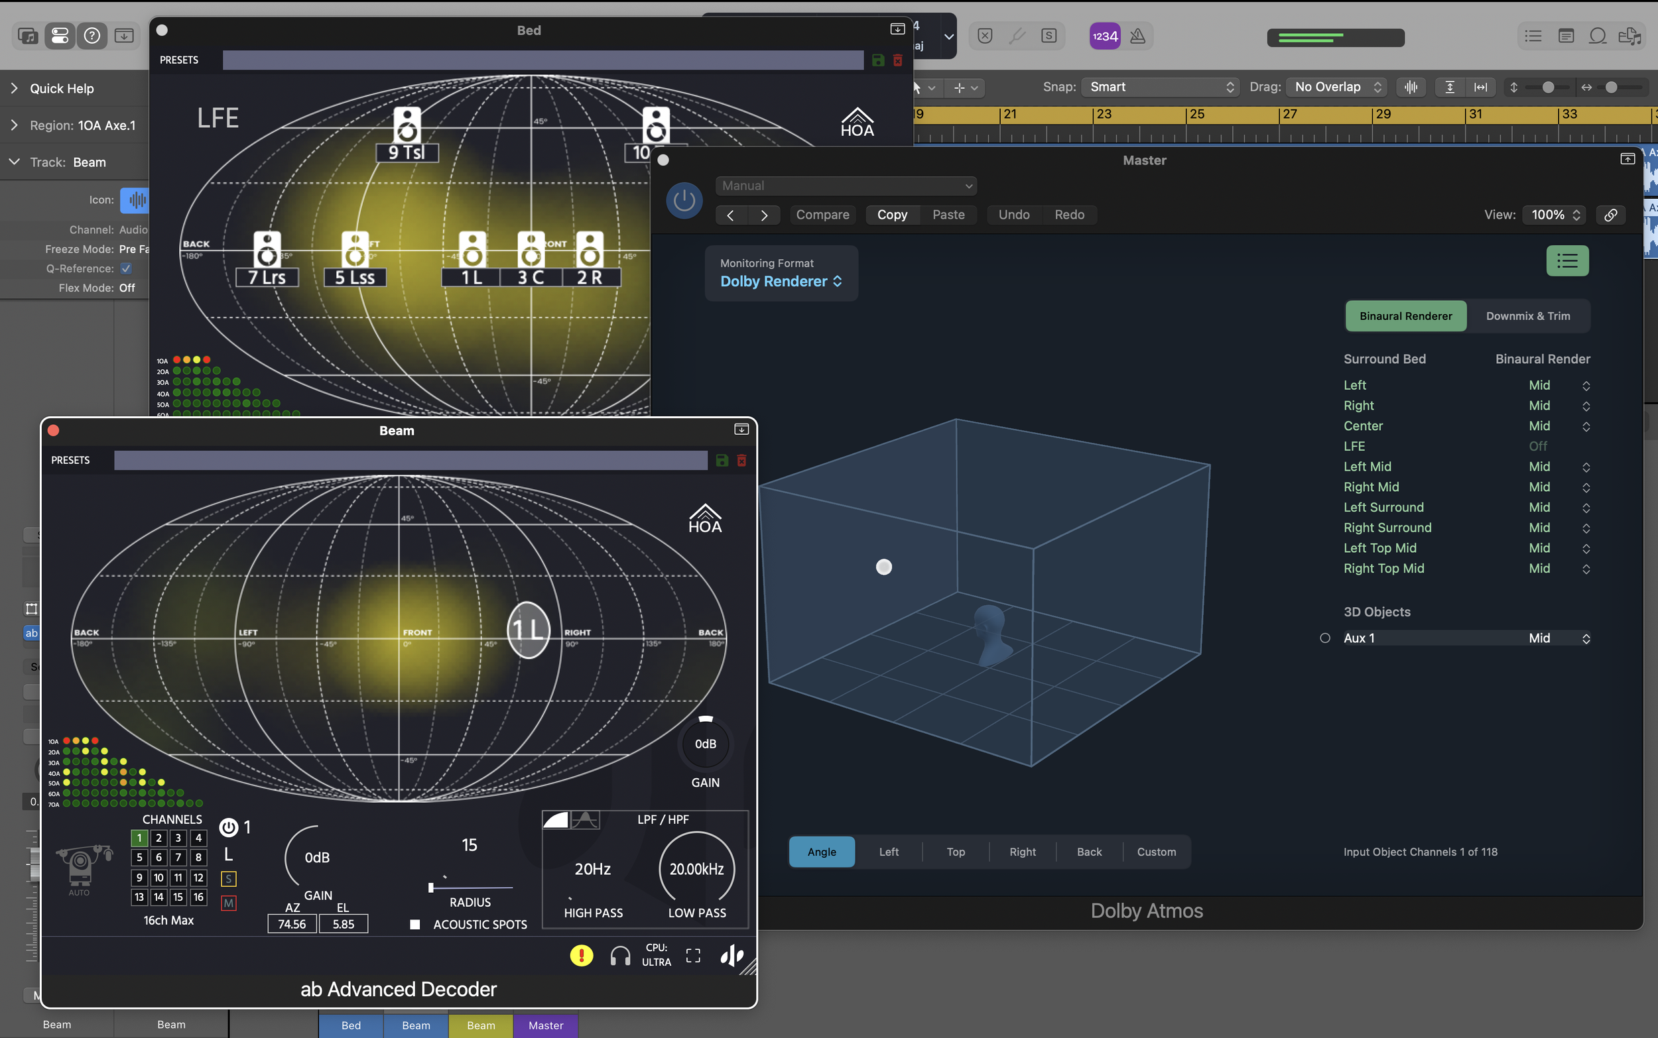This screenshot has width=1658, height=1038.
Task: Click the audio waveform track icon
Action: point(137,200)
